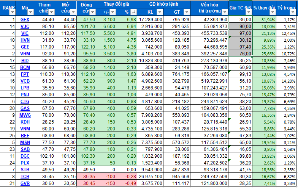Open the MSN stock link

tap(25, 143)
